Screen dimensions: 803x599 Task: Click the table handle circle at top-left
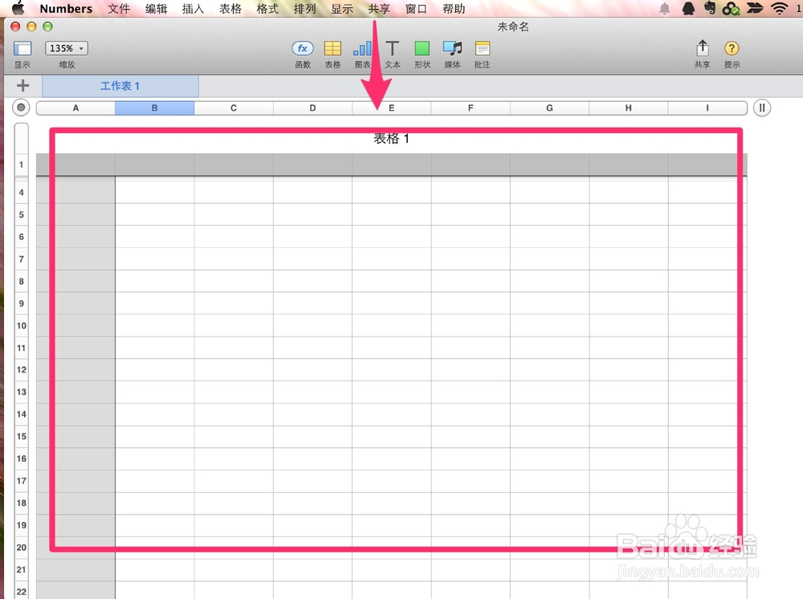pyautogui.click(x=21, y=108)
